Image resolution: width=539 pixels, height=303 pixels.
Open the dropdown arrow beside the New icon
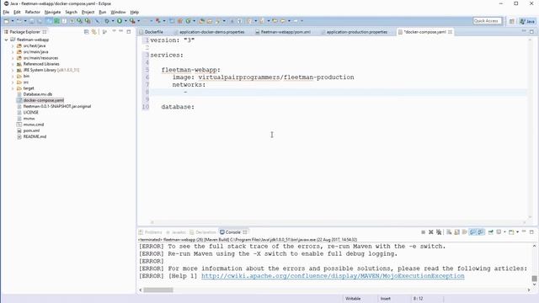(13, 21)
